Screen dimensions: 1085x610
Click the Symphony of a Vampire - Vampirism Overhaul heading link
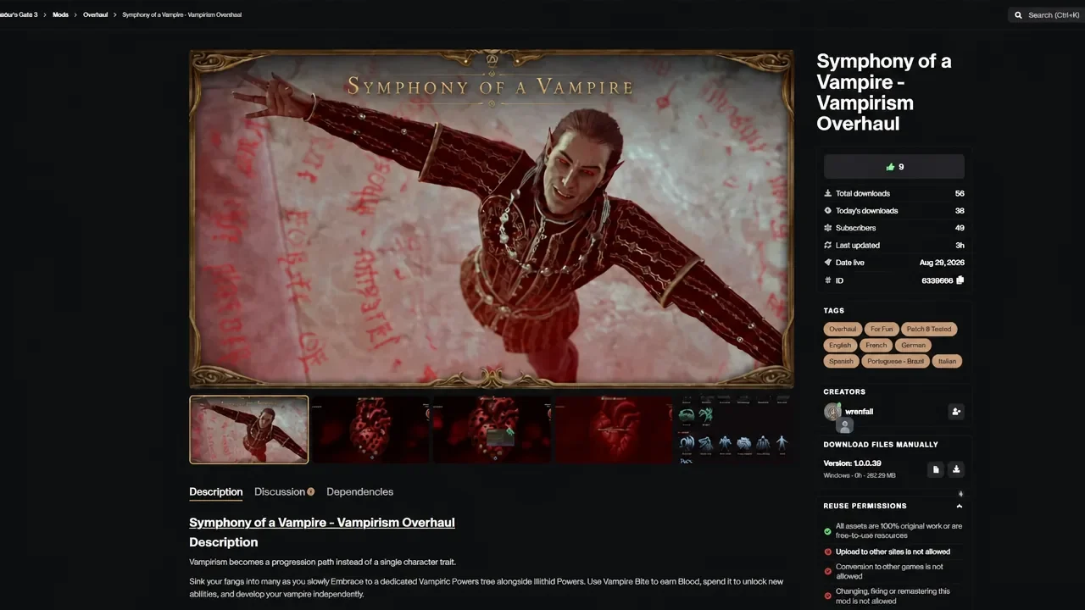pos(322,523)
